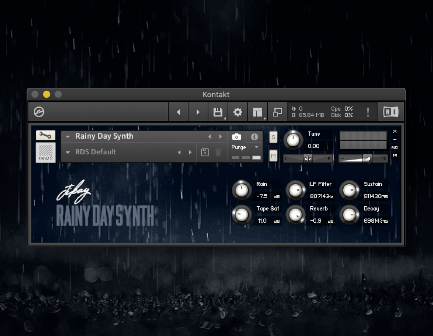Toggle the PV button
The height and width of the screenshot is (336, 433).
[x=395, y=156]
